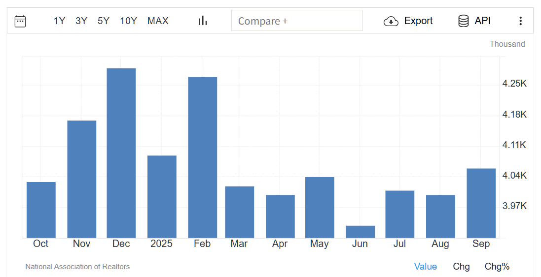Viewport: 541px width, 277px height.
Task: Click the API text label
Action: tap(482, 21)
